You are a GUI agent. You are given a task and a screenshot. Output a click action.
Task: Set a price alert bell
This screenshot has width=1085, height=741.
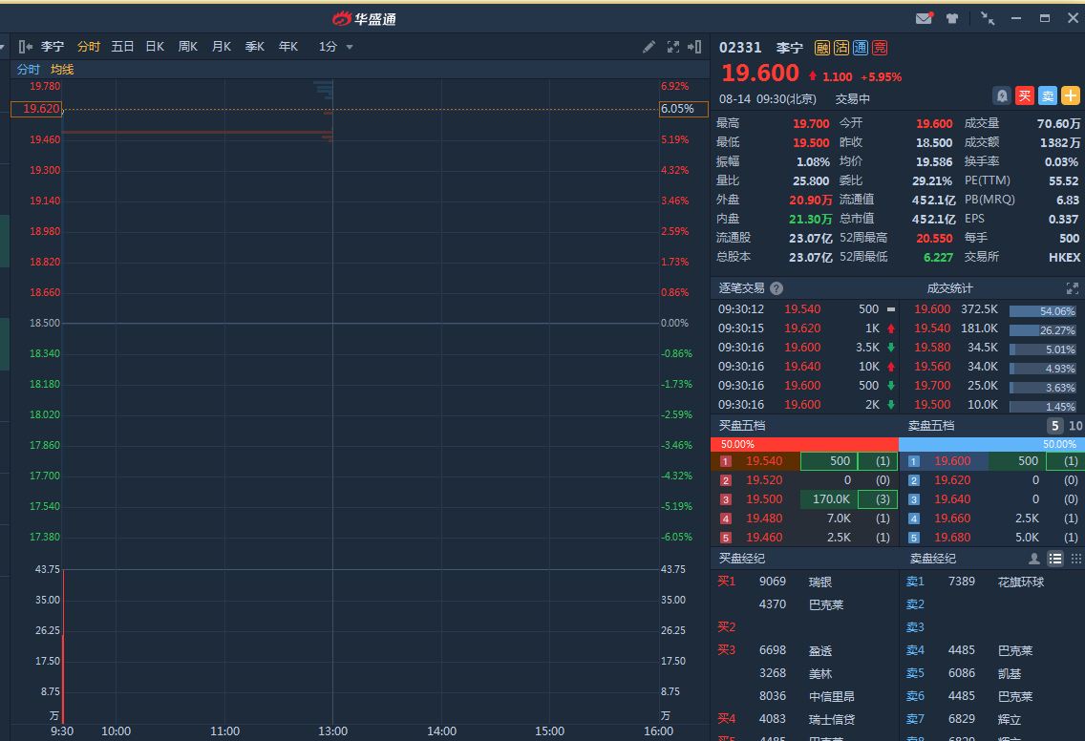(1002, 95)
